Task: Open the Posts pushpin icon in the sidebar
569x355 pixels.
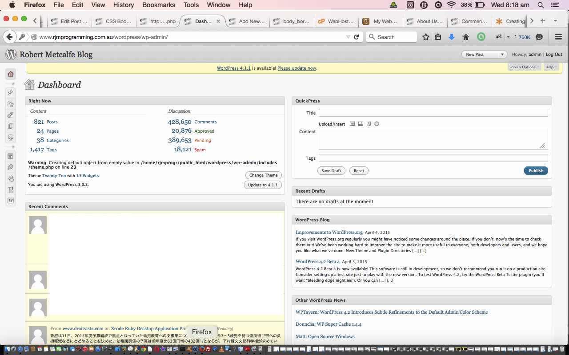Action: tap(11, 93)
